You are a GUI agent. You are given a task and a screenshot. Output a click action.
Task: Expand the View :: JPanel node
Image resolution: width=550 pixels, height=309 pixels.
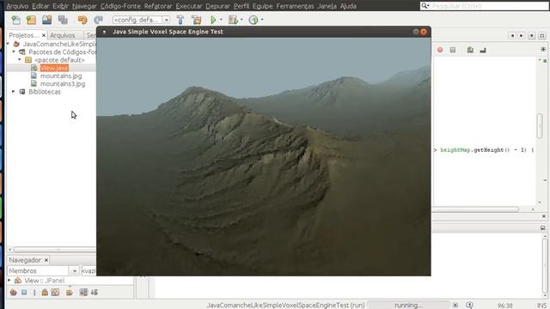[x=9, y=281]
